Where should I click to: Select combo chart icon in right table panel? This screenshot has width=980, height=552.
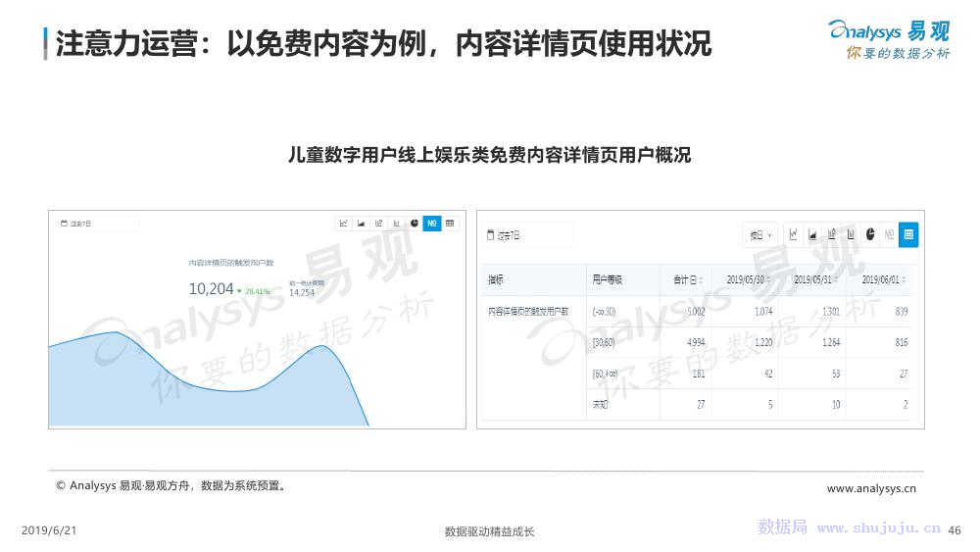point(832,234)
